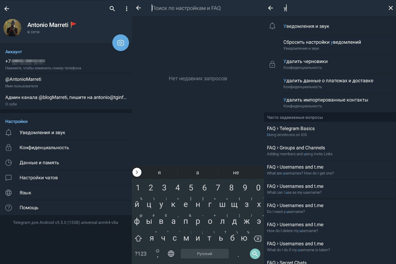Screen dimensions: 396x264
Task: Click the bell icon beside Уведомления и звук in settings
Action: pyautogui.click(x=9, y=132)
